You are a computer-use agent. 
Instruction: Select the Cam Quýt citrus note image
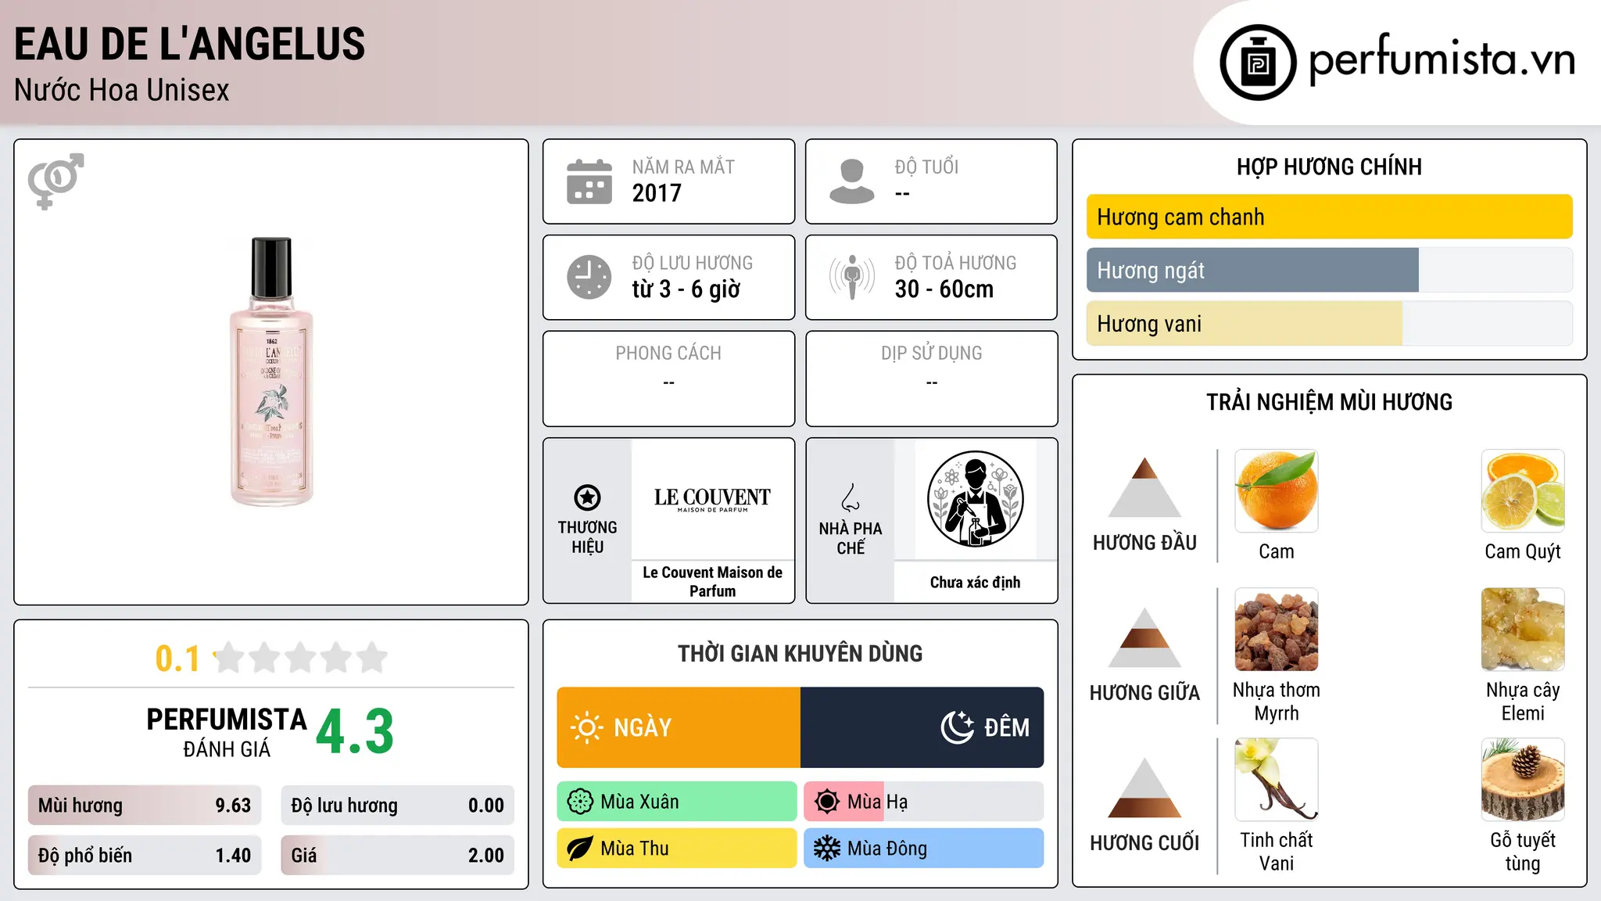click(x=1523, y=491)
